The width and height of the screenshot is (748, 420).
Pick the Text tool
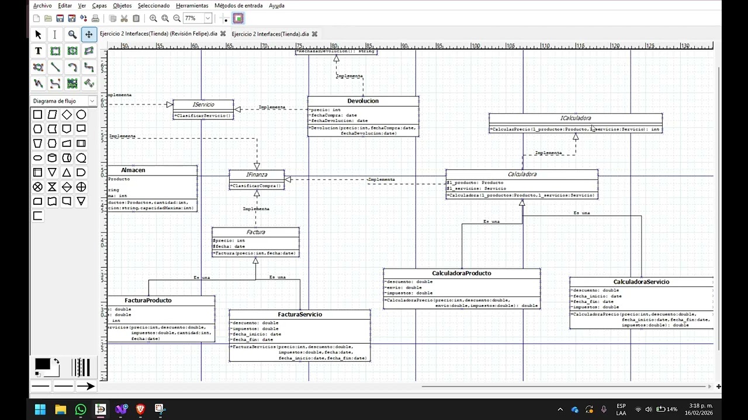[38, 51]
